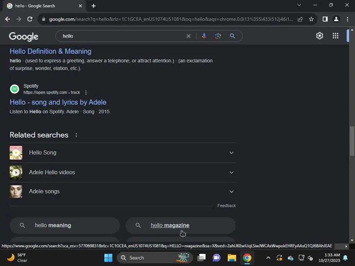Image resolution: width=355 pixels, height=266 pixels.
Task: Open Chrome side panel
Action: 325,19
